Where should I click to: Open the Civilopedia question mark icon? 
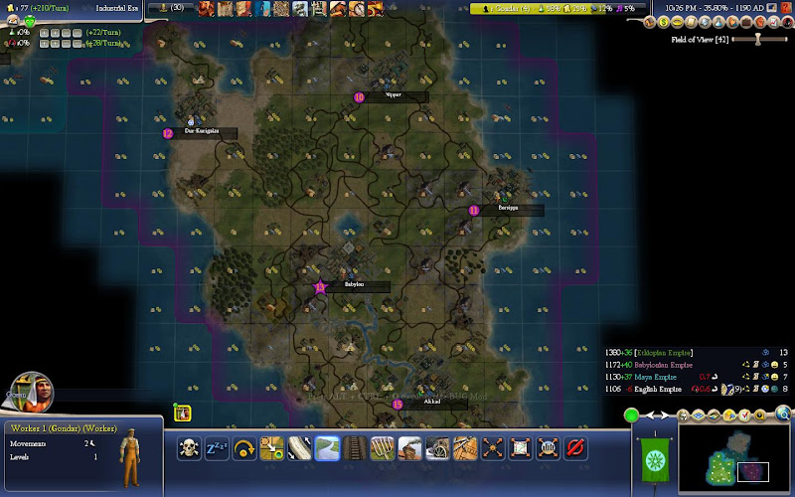tap(786, 8)
